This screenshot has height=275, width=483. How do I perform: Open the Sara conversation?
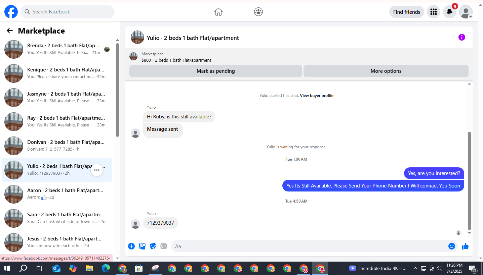(x=57, y=218)
